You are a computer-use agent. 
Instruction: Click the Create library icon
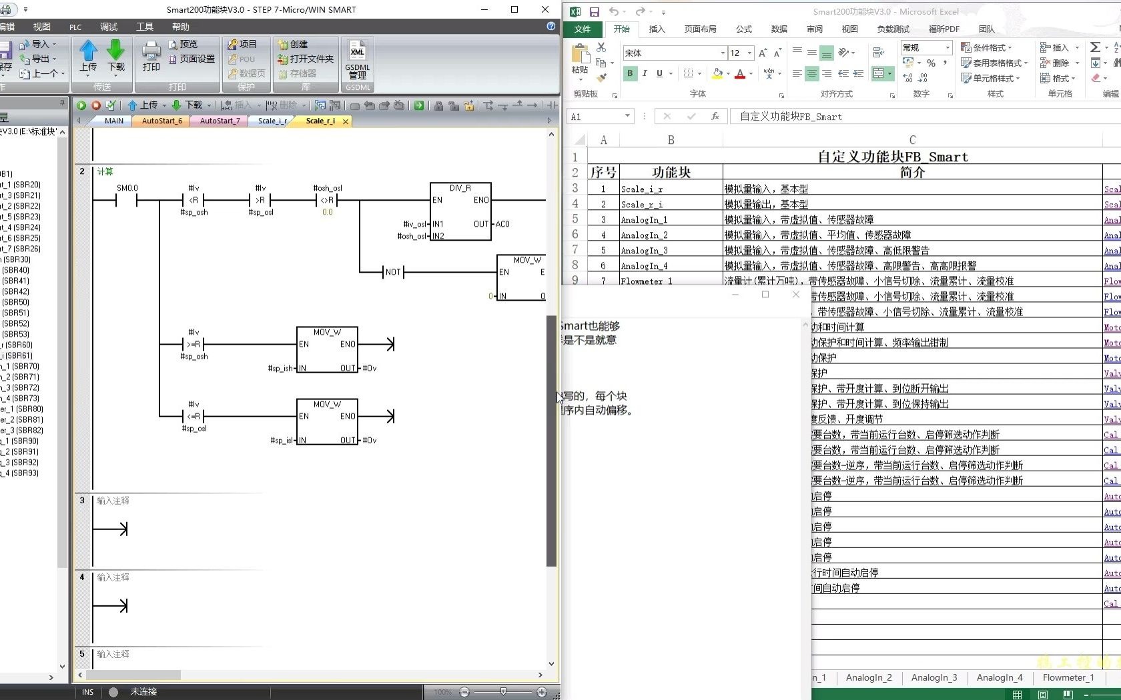pyautogui.click(x=283, y=44)
